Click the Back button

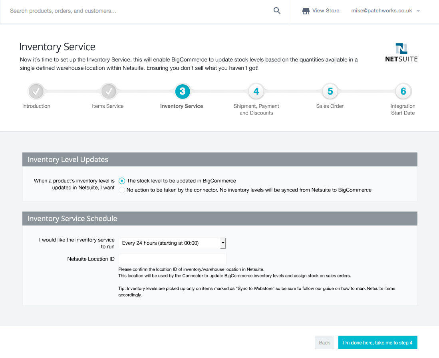point(324,342)
